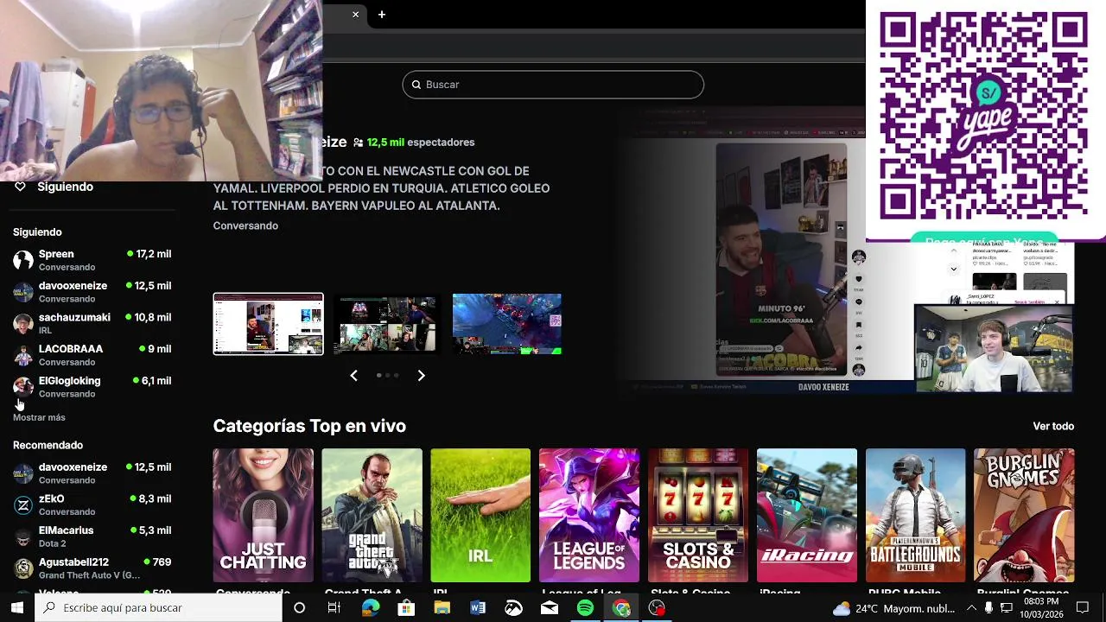This screenshot has width=1106, height=622.
Task: Open the Windows notification center
Action: click(x=1082, y=608)
